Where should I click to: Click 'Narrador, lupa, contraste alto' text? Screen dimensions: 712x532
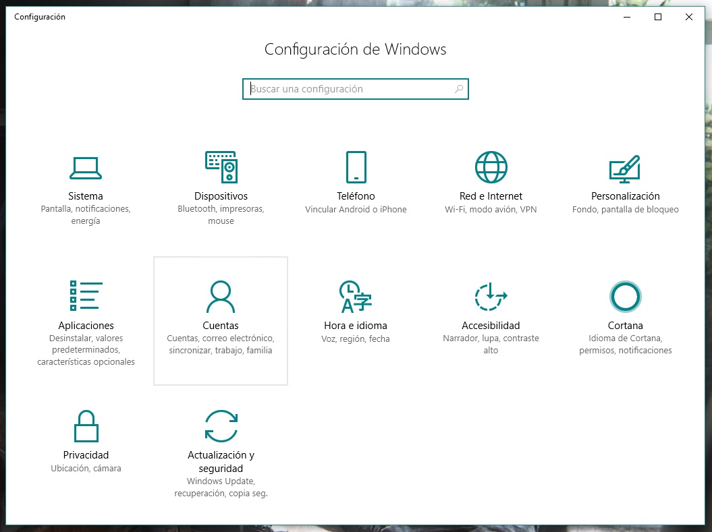pyautogui.click(x=491, y=345)
